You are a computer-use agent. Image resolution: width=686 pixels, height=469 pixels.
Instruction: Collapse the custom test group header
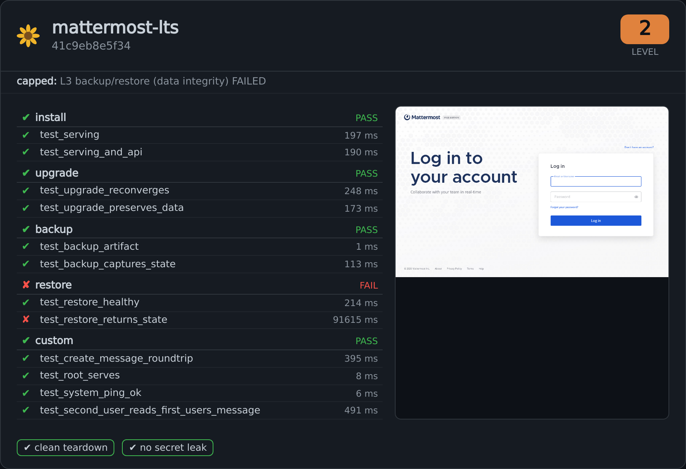pyautogui.click(x=200, y=341)
